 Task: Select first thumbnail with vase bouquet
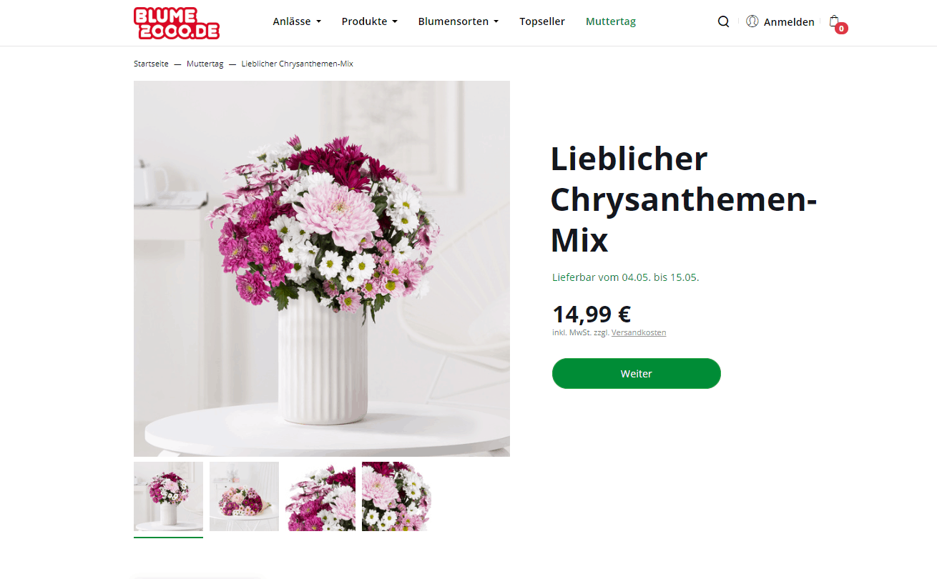168,497
